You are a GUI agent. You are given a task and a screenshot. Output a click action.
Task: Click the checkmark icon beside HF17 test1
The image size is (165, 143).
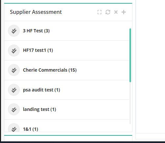coord(14,51)
